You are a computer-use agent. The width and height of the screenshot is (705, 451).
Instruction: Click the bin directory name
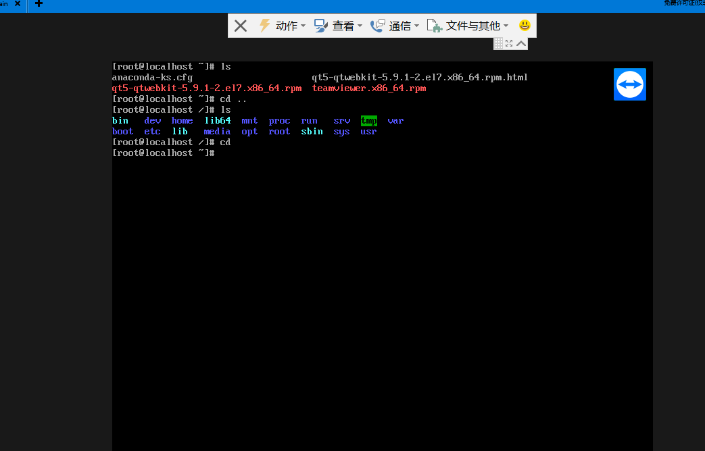pyautogui.click(x=120, y=120)
